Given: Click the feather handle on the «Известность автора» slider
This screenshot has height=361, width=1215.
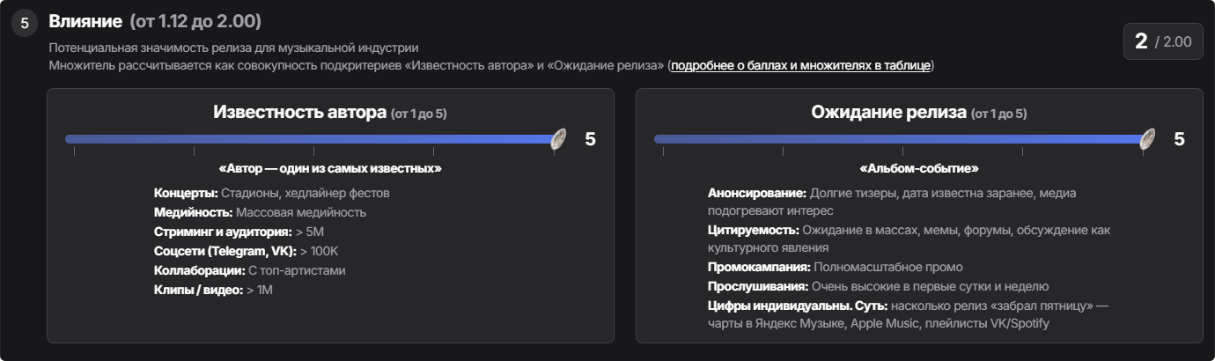Looking at the screenshot, I should [557, 139].
